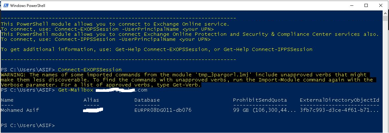Click the last empty PS C:\Users\ASIF> prompt
Image resolution: width=389 pixels, height=133 pixels.
pos(28,125)
